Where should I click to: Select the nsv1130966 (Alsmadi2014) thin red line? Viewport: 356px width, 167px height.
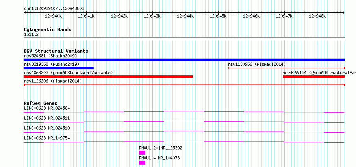pyautogui.click(x=286, y=68)
